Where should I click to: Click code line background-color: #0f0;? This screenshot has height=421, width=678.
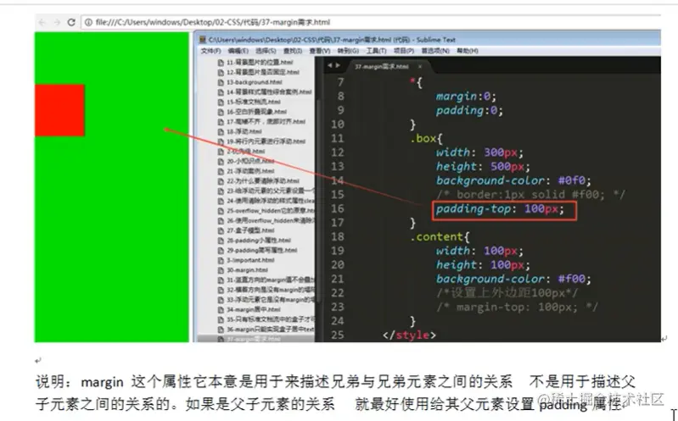click(x=513, y=180)
